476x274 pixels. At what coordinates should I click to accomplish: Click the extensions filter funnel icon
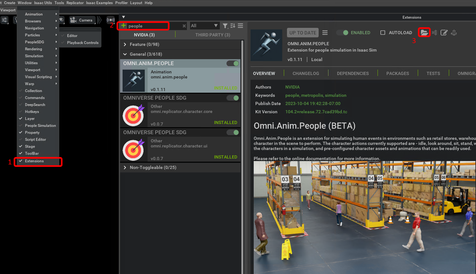coord(225,26)
